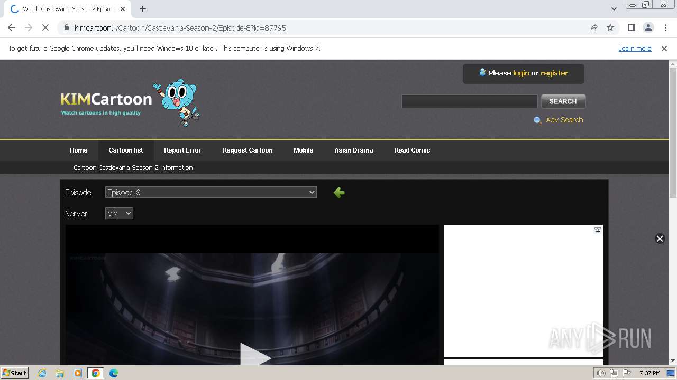The height and width of the screenshot is (380, 677).
Task: Click the SEARCH button
Action: (563, 101)
